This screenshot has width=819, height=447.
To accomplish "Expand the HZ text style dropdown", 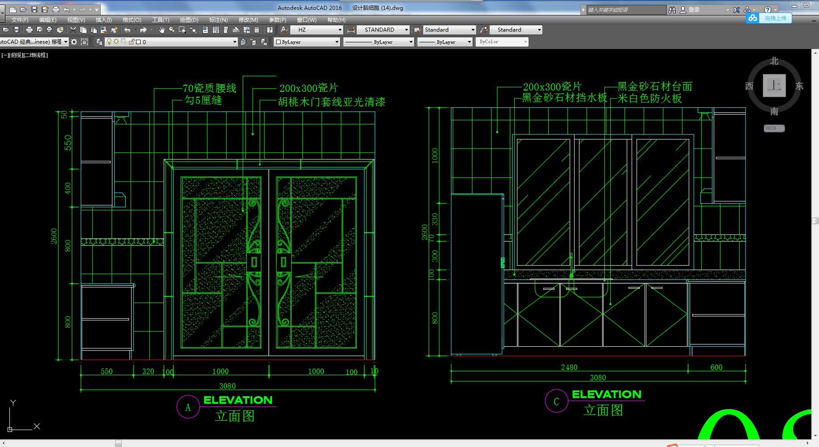I will (x=340, y=30).
